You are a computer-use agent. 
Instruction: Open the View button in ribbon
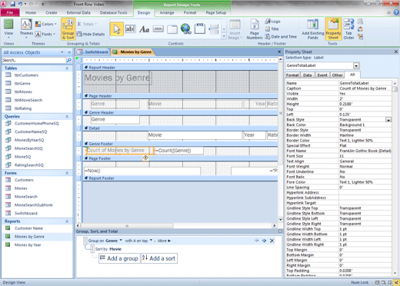8,28
